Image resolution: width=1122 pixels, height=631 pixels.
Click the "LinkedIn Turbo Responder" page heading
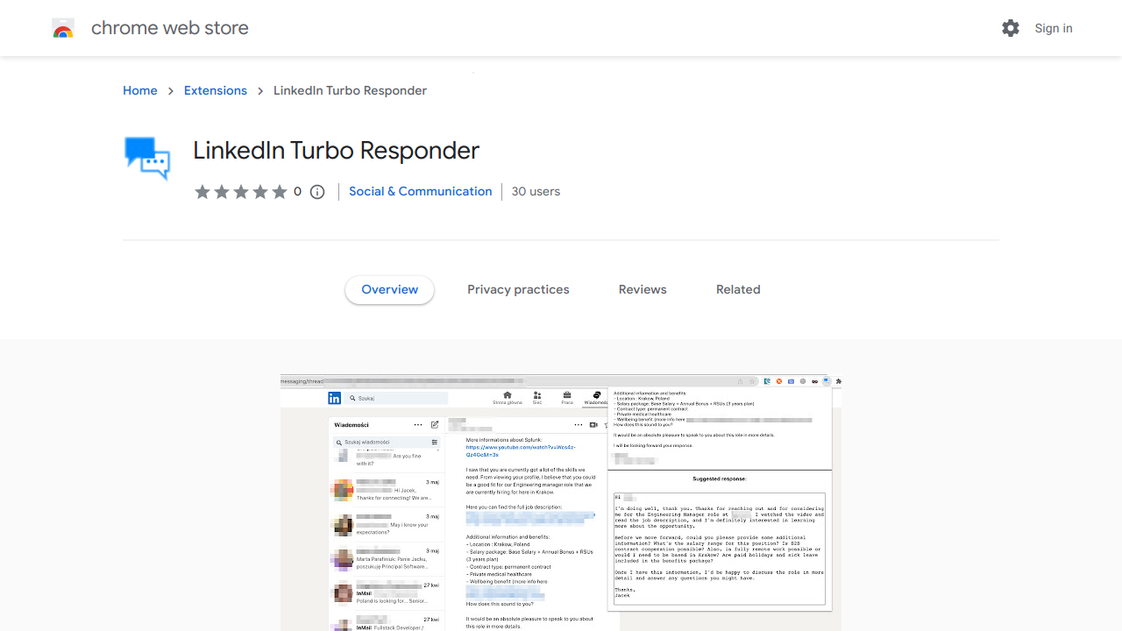tap(337, 151)
